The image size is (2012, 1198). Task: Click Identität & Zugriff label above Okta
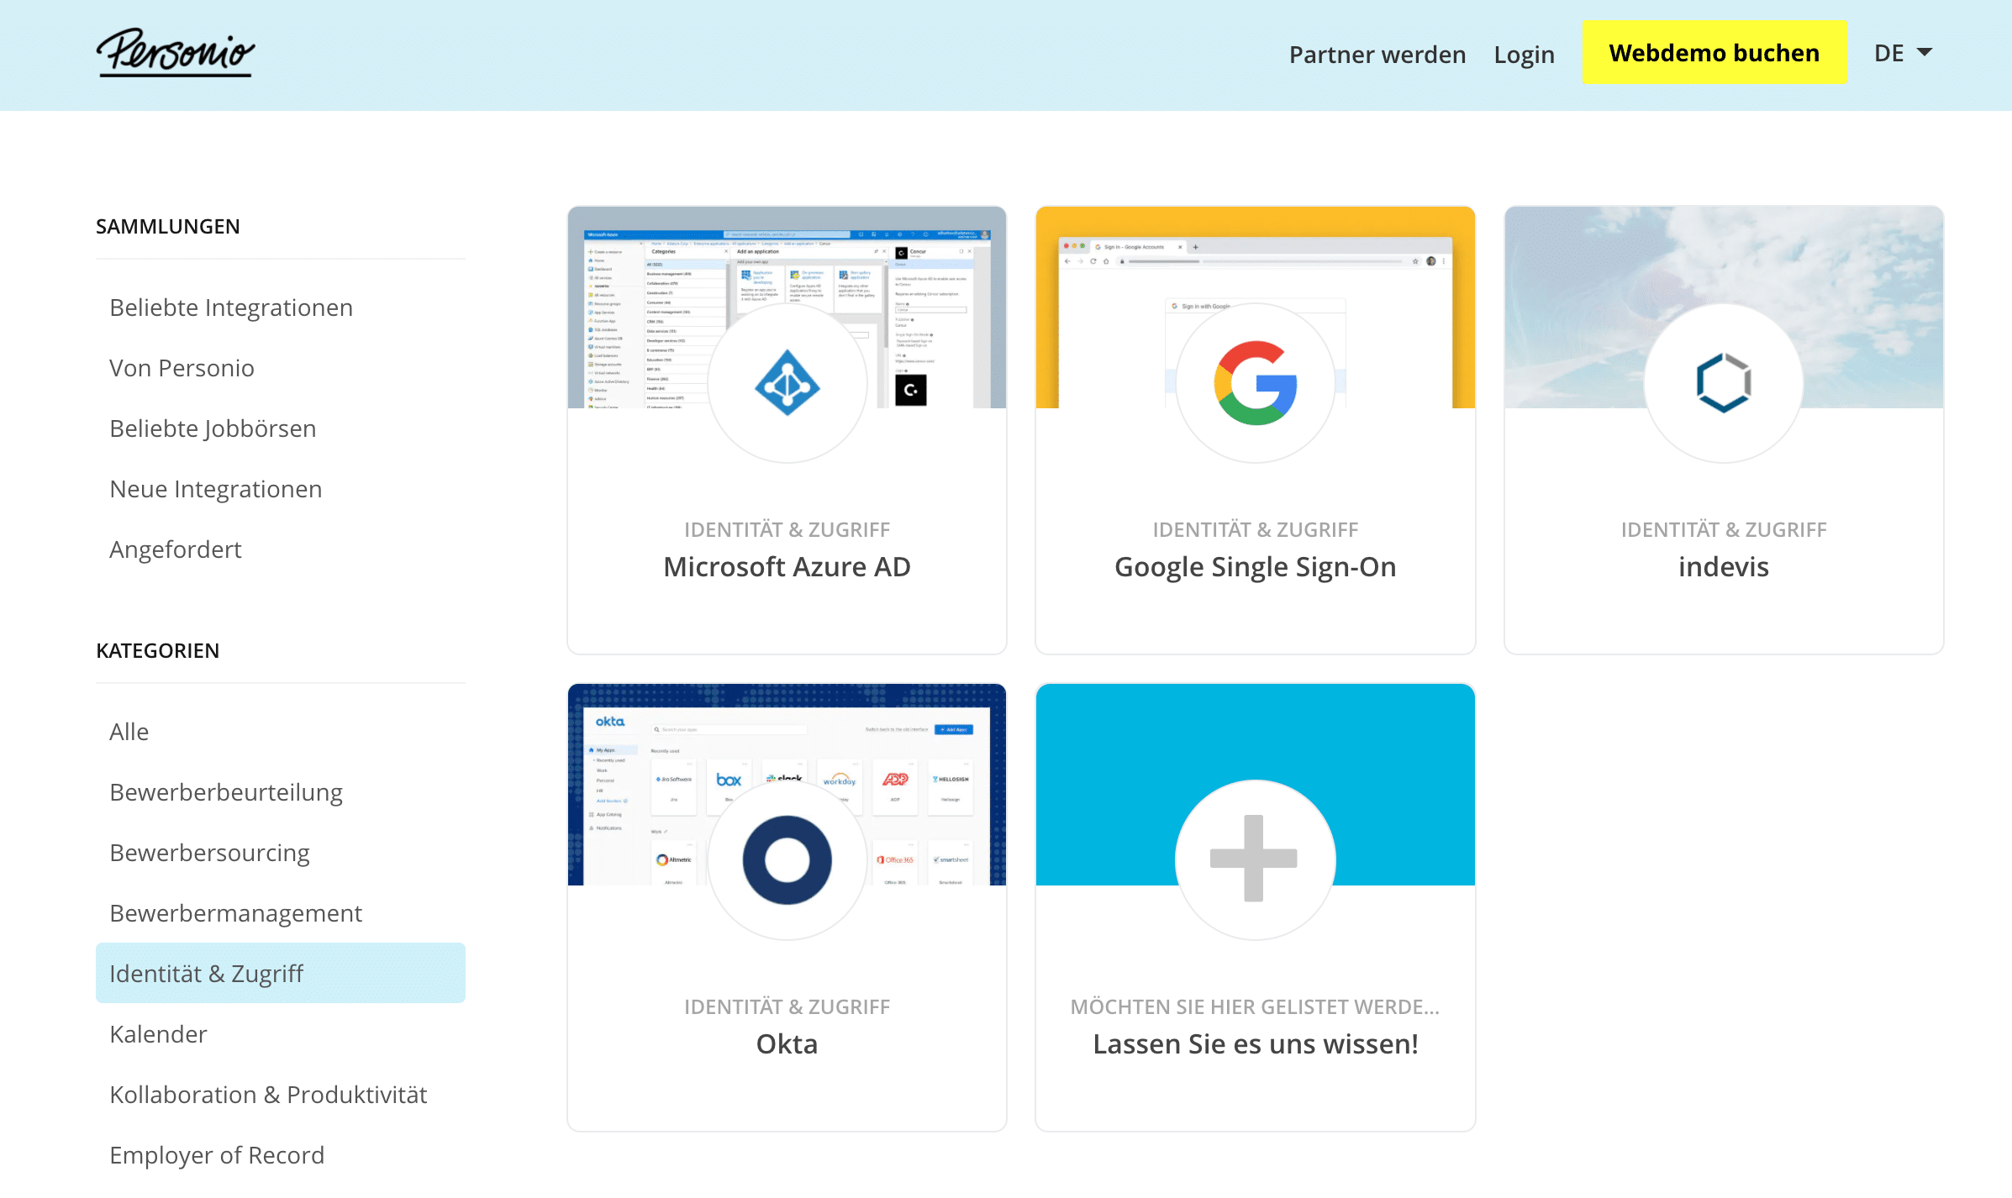[787, 1006]
